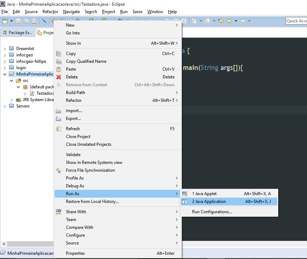Image resolution: width=307 pixels, height=259 pixels.
Task: Select the login project folder icon
Action: coord(12,67)
